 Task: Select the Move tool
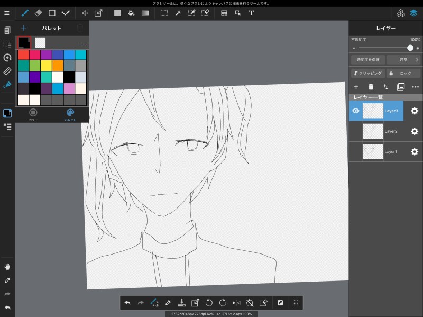coord(85,13)
